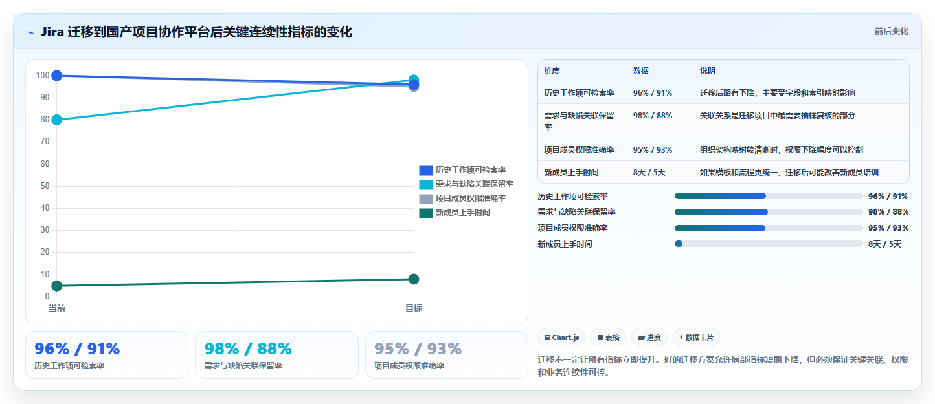
Task: Click description 组织架构映射较清晰时，权限下降幅度可以控制
Action: (781, 150)
